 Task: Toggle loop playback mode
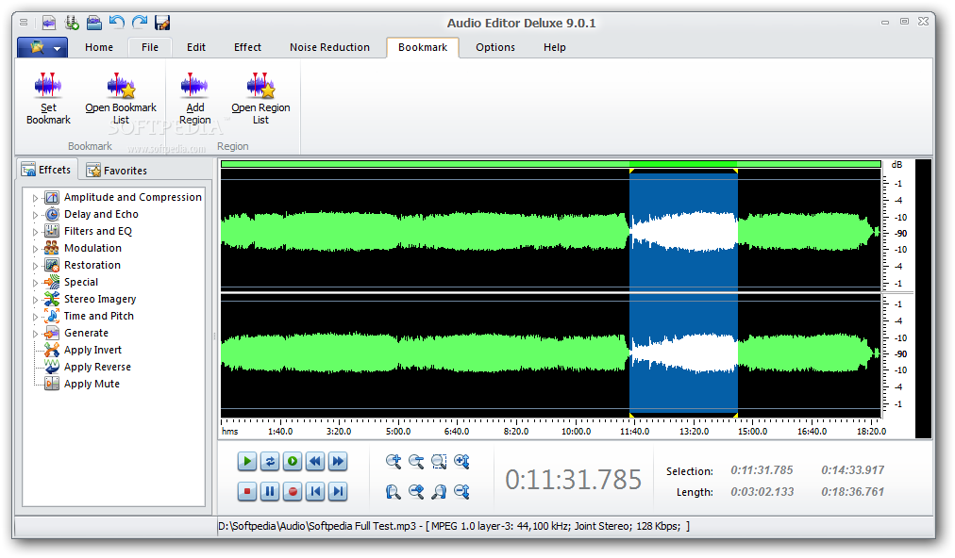pyautogui.click(x=270, y=461)
